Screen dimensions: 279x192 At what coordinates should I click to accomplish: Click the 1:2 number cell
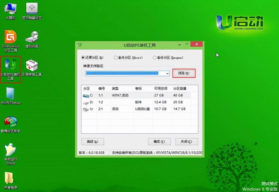(x=100, y=102)
